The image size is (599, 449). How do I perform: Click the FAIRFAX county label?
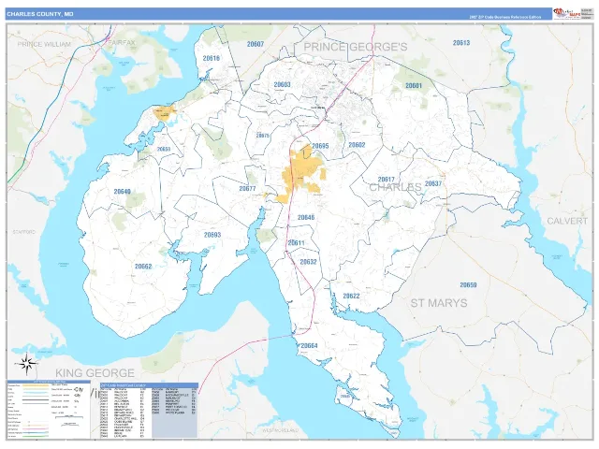(x=122, y=42)
